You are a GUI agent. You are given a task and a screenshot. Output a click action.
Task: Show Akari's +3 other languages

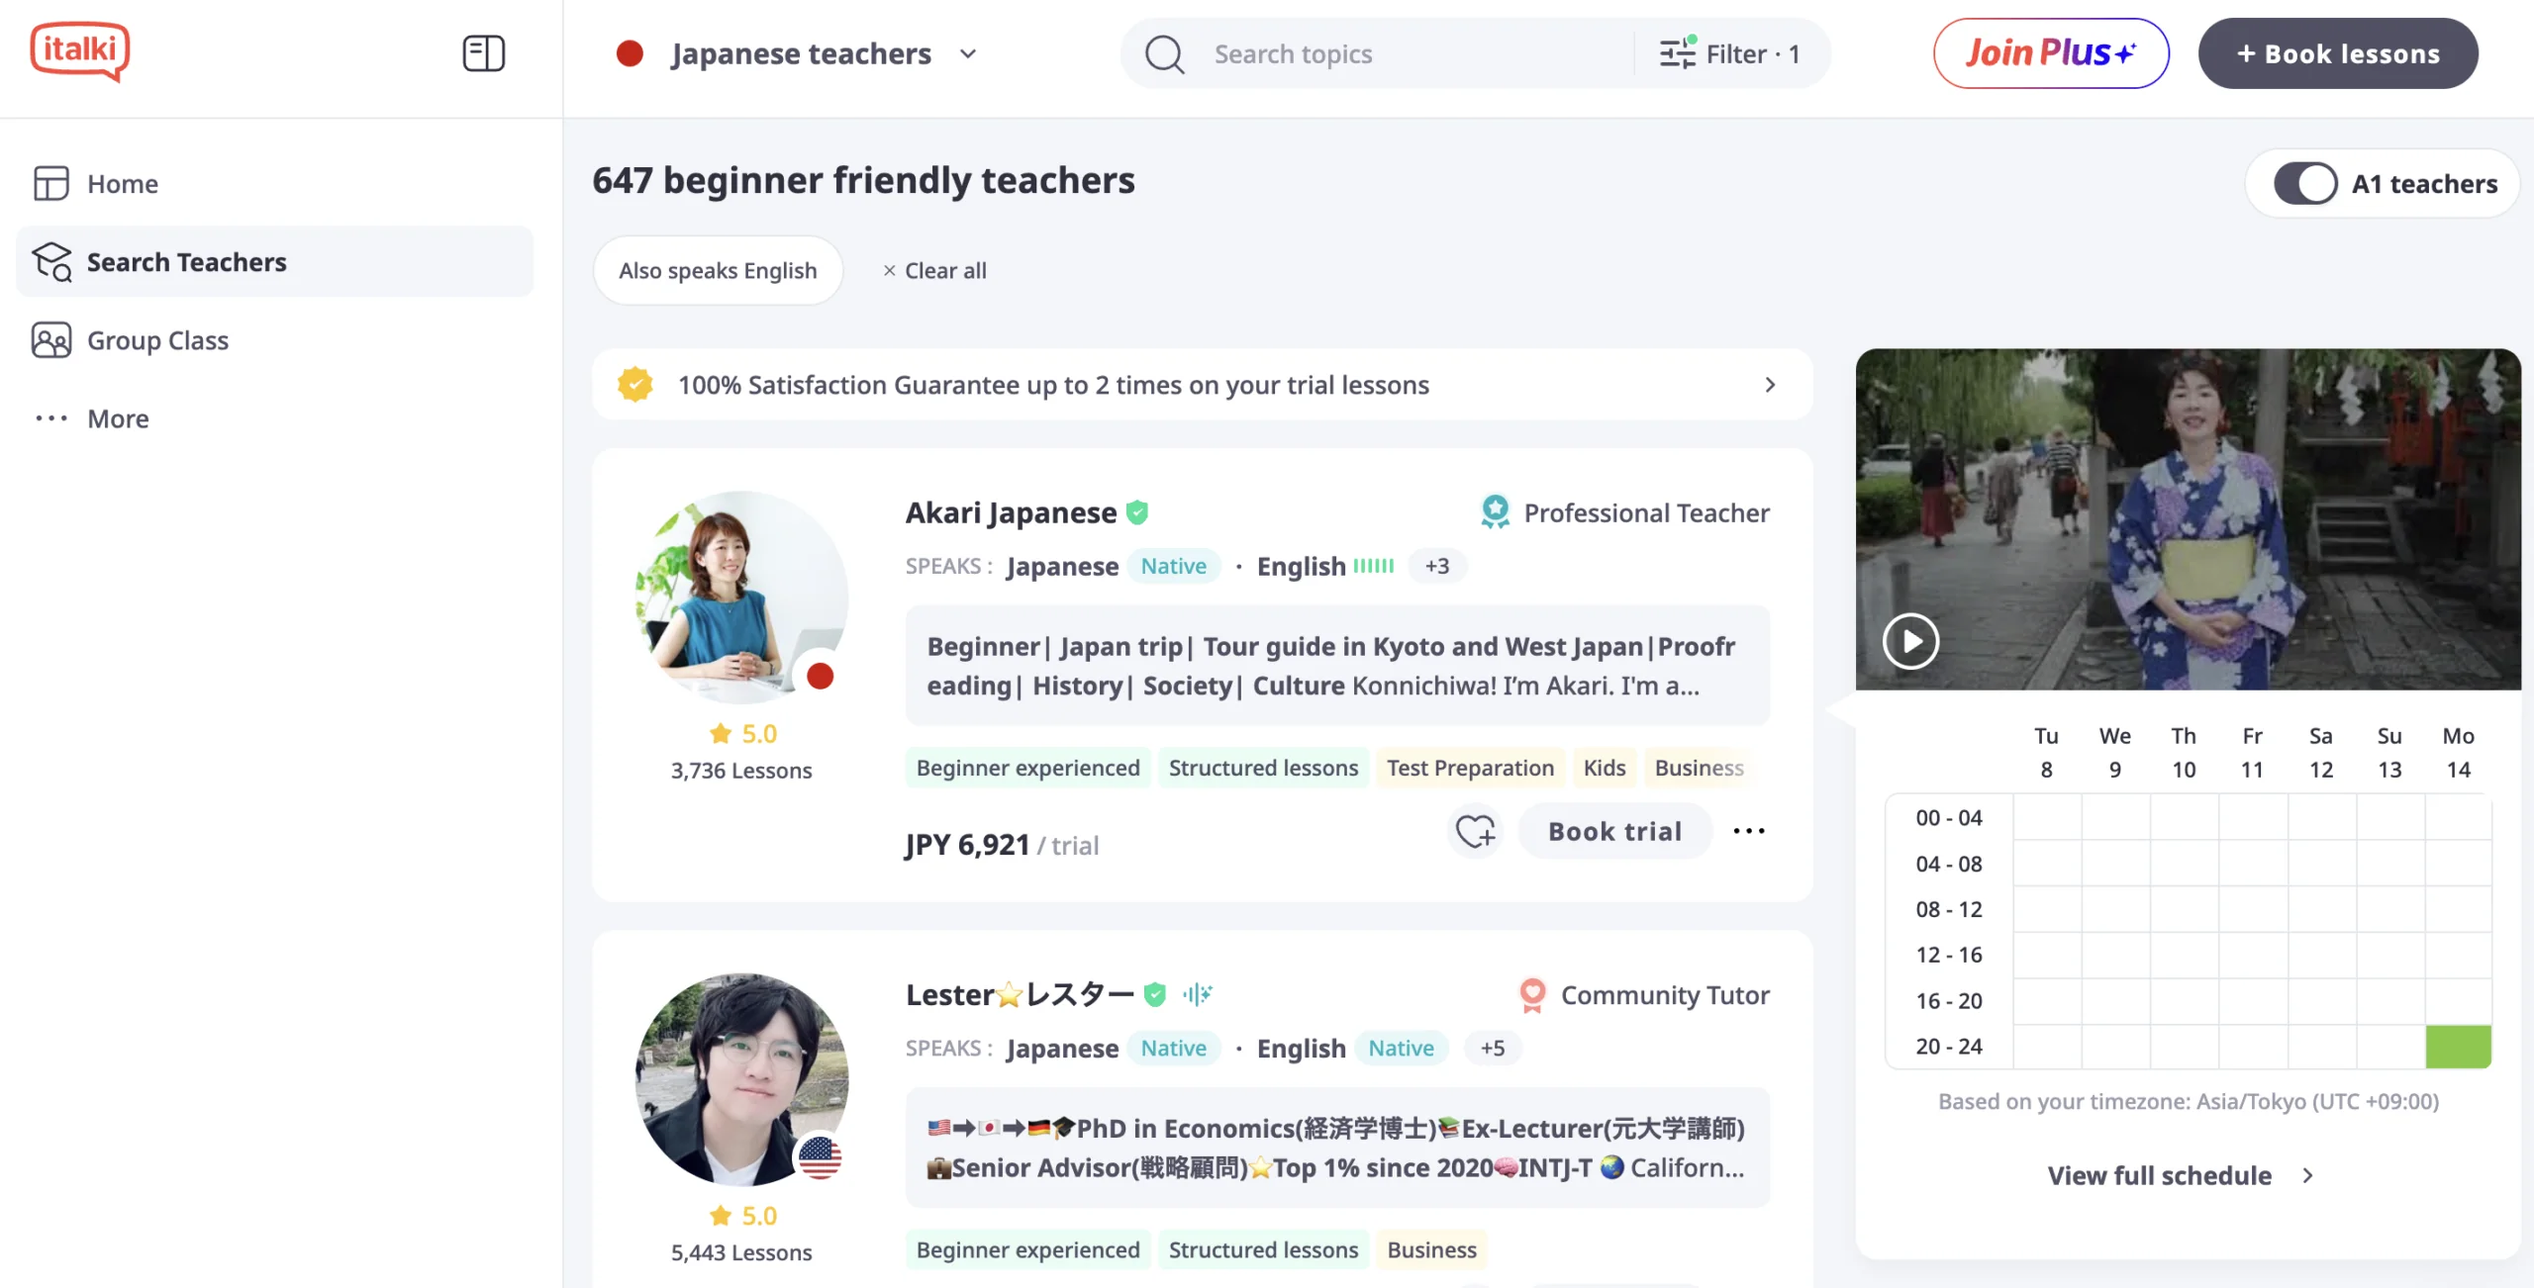point(1437,566)
